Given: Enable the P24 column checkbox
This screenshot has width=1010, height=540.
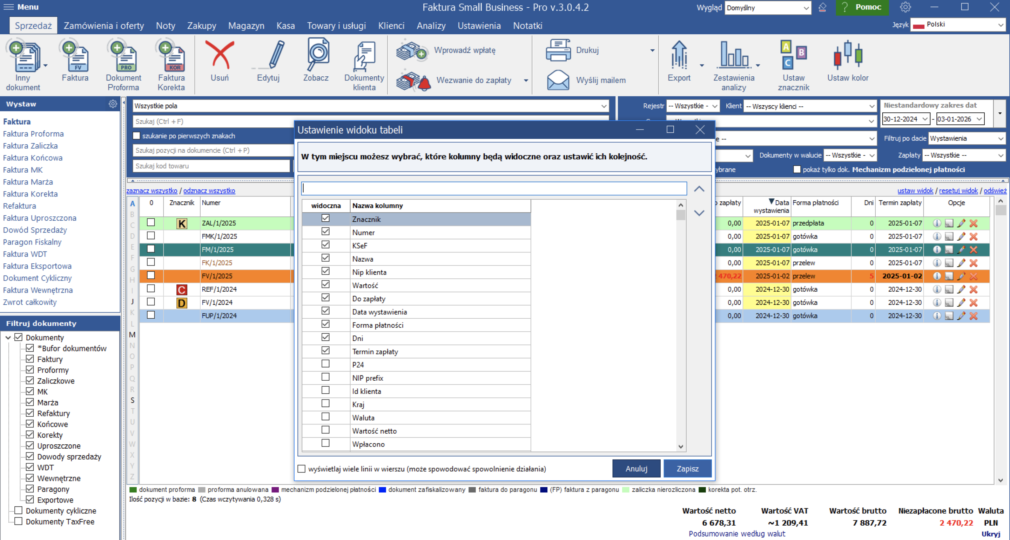Looking at the screenshot, I should click(325, 364).
